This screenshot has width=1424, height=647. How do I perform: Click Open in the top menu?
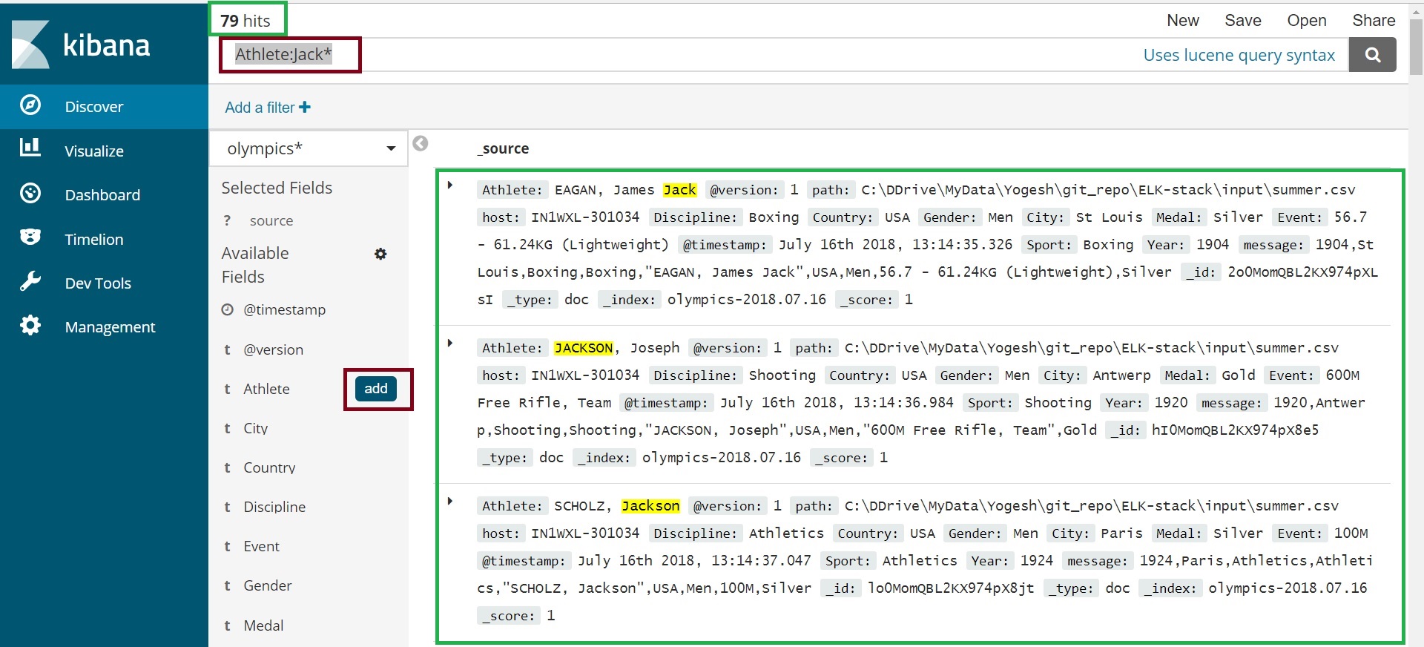coord(1307,21)
